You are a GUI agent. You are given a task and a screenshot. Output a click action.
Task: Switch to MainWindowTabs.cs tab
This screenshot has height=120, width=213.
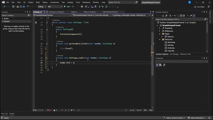[x=110, y=12]
